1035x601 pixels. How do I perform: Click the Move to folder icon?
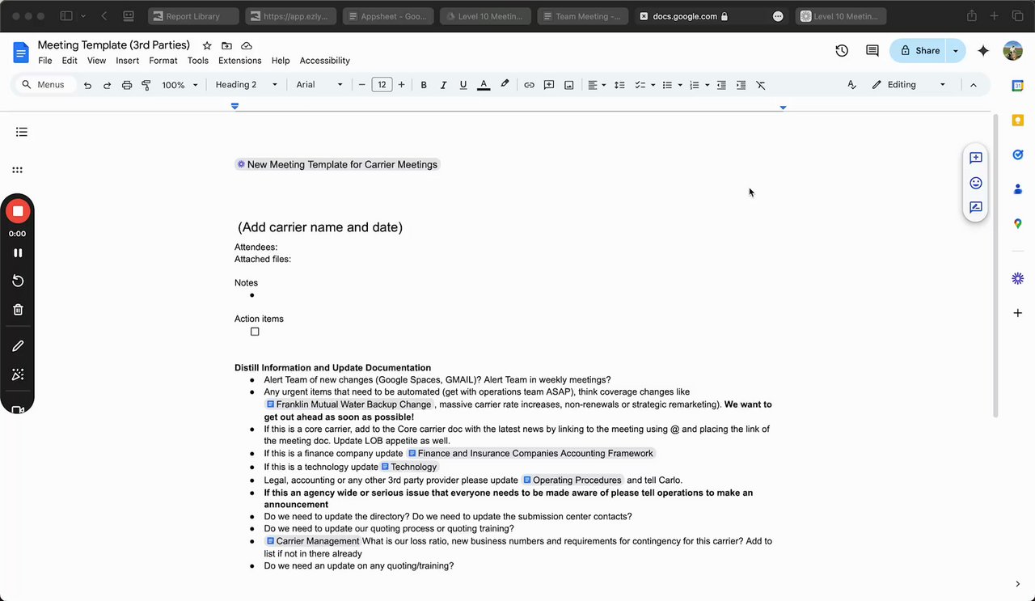point(226,46)
